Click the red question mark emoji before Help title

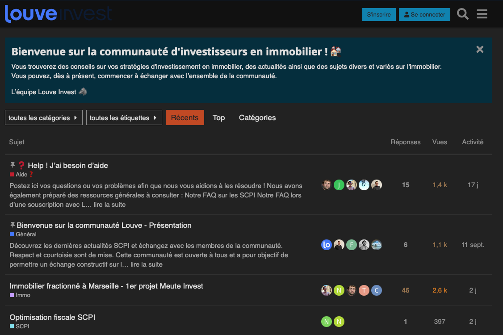21,165
